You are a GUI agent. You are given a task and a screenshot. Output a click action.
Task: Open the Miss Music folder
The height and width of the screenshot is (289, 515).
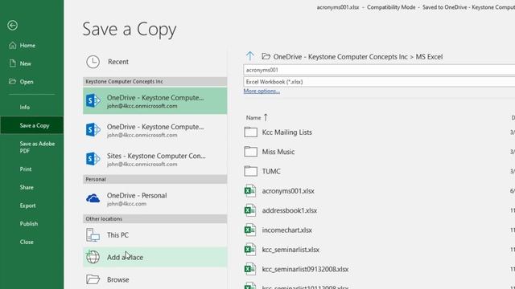point(278,152)
